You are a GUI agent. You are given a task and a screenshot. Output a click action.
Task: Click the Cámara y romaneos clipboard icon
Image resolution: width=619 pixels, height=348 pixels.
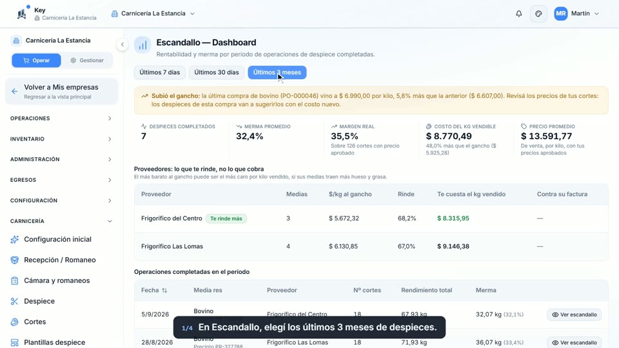pos(15,280)
